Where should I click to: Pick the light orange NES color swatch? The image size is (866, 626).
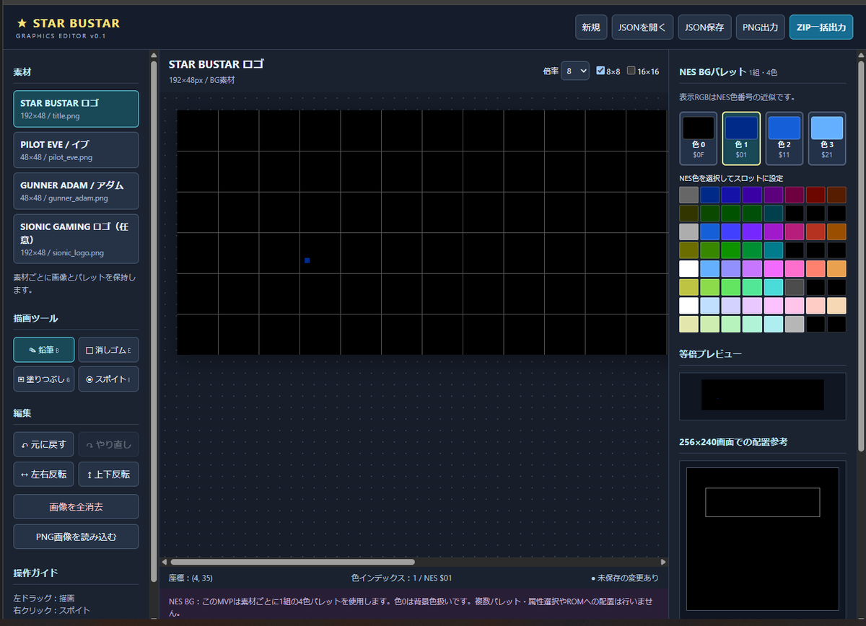coord(836,268)
